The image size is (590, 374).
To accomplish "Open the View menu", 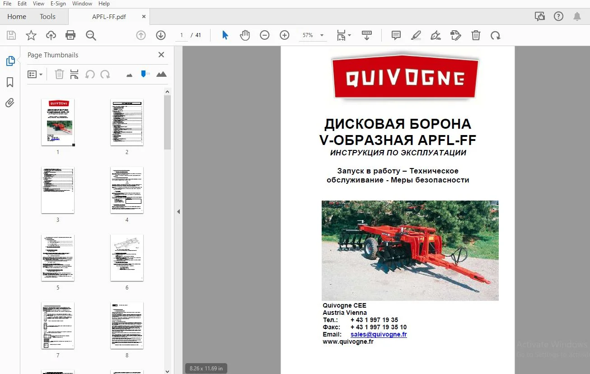I will pyautogui.click(x=39, y=4).
